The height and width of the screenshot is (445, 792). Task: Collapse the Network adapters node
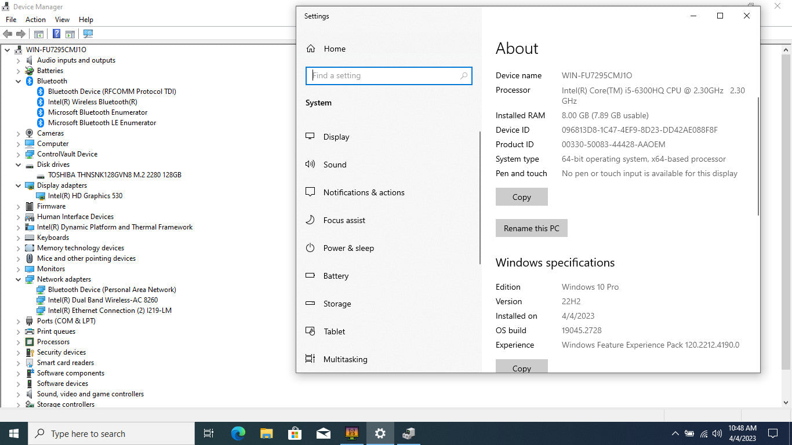point(19,279)
